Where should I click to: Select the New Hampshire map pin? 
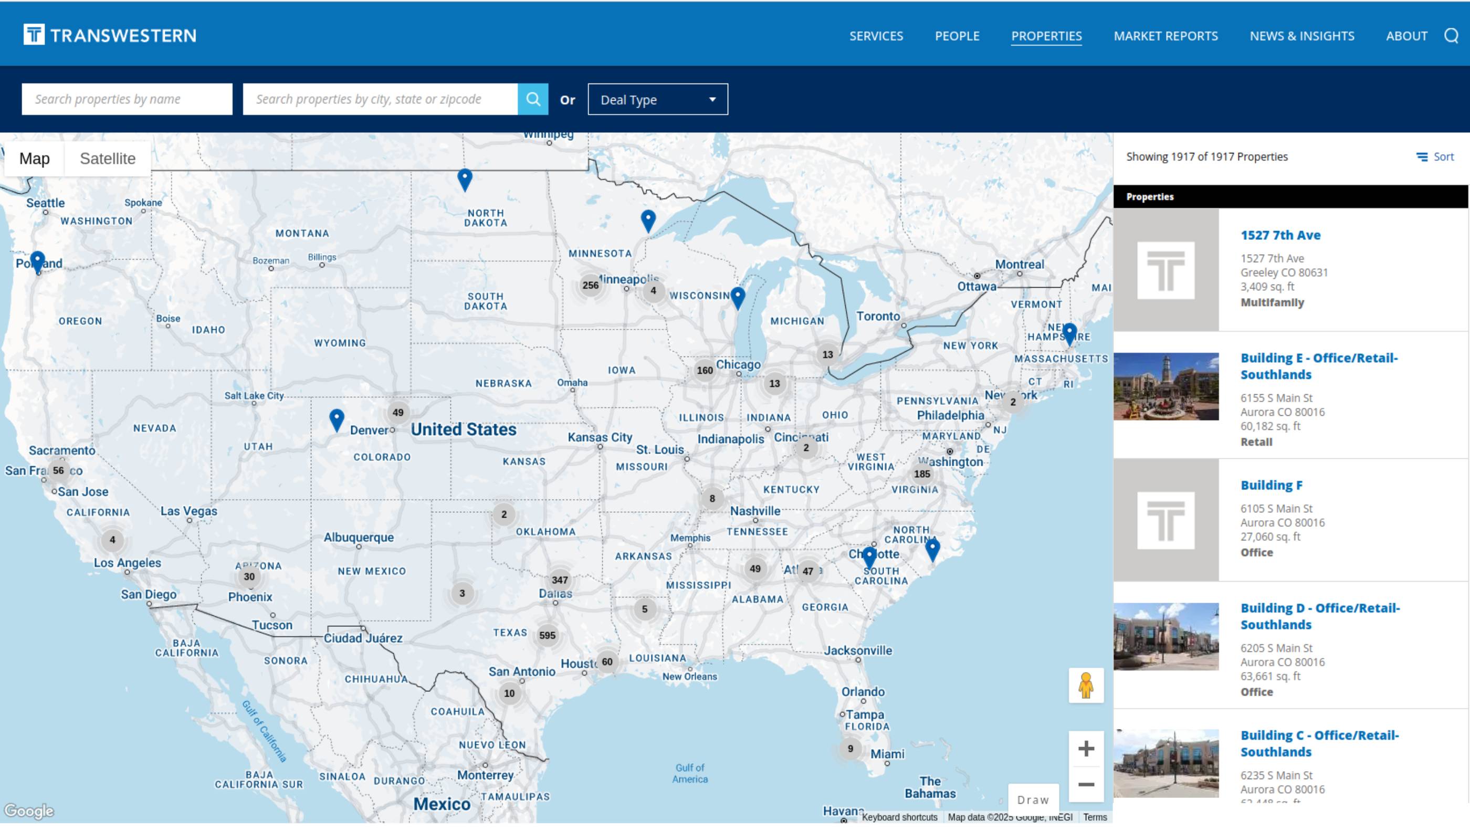1069,334
